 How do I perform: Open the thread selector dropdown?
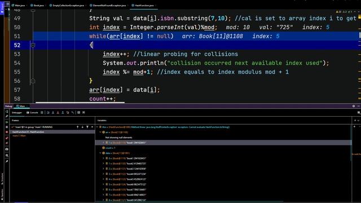[x=92, y=127]
